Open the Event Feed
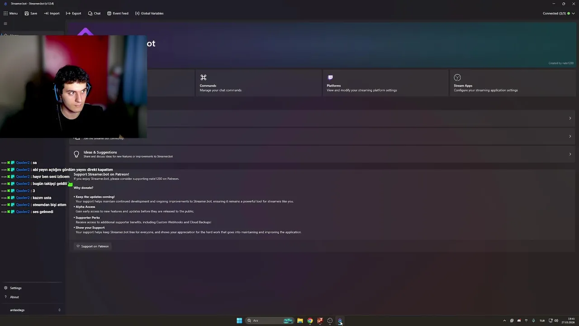The width and height of the screenshot is (579, 326). (x=118, y=13)
